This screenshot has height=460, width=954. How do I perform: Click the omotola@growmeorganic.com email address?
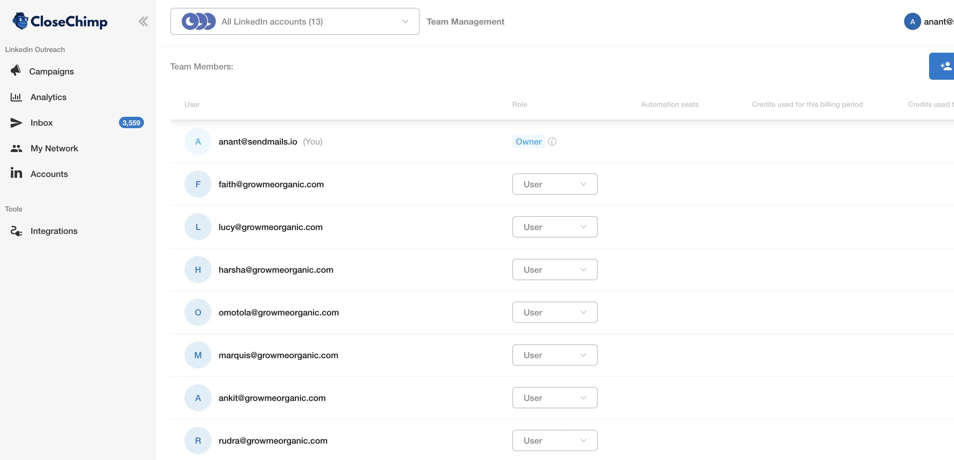coord(279,312)
